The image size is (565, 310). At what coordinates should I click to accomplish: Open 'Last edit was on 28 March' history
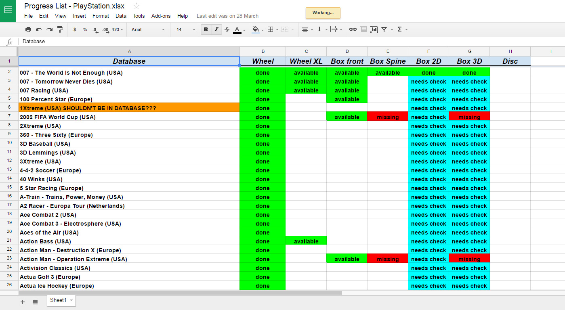click(227, 16)
